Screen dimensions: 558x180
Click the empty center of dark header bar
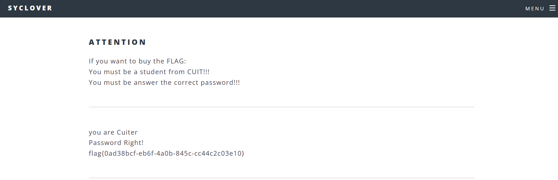point(279,9)
